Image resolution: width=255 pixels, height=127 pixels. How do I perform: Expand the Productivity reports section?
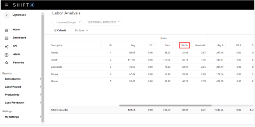click(22, 95)
